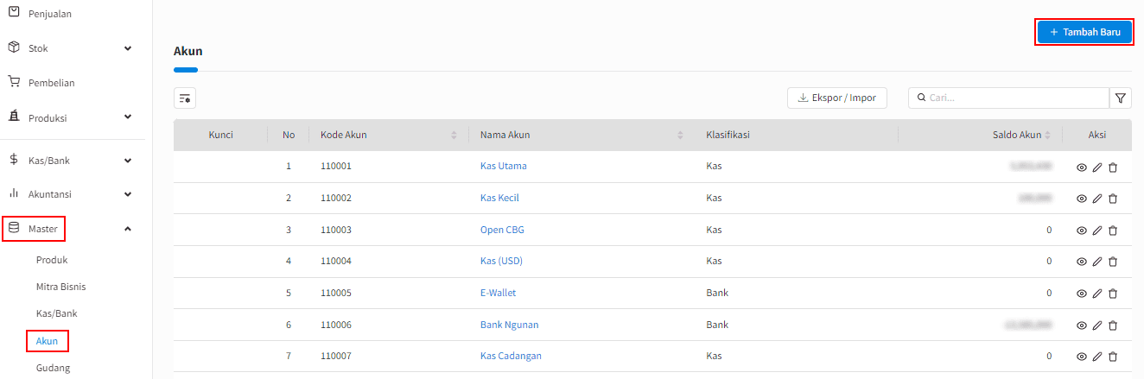This screenshot has width=1144, height=379.
Task: Expand the Kas/Bank sidebar section
Action: (x=128, y=160)
